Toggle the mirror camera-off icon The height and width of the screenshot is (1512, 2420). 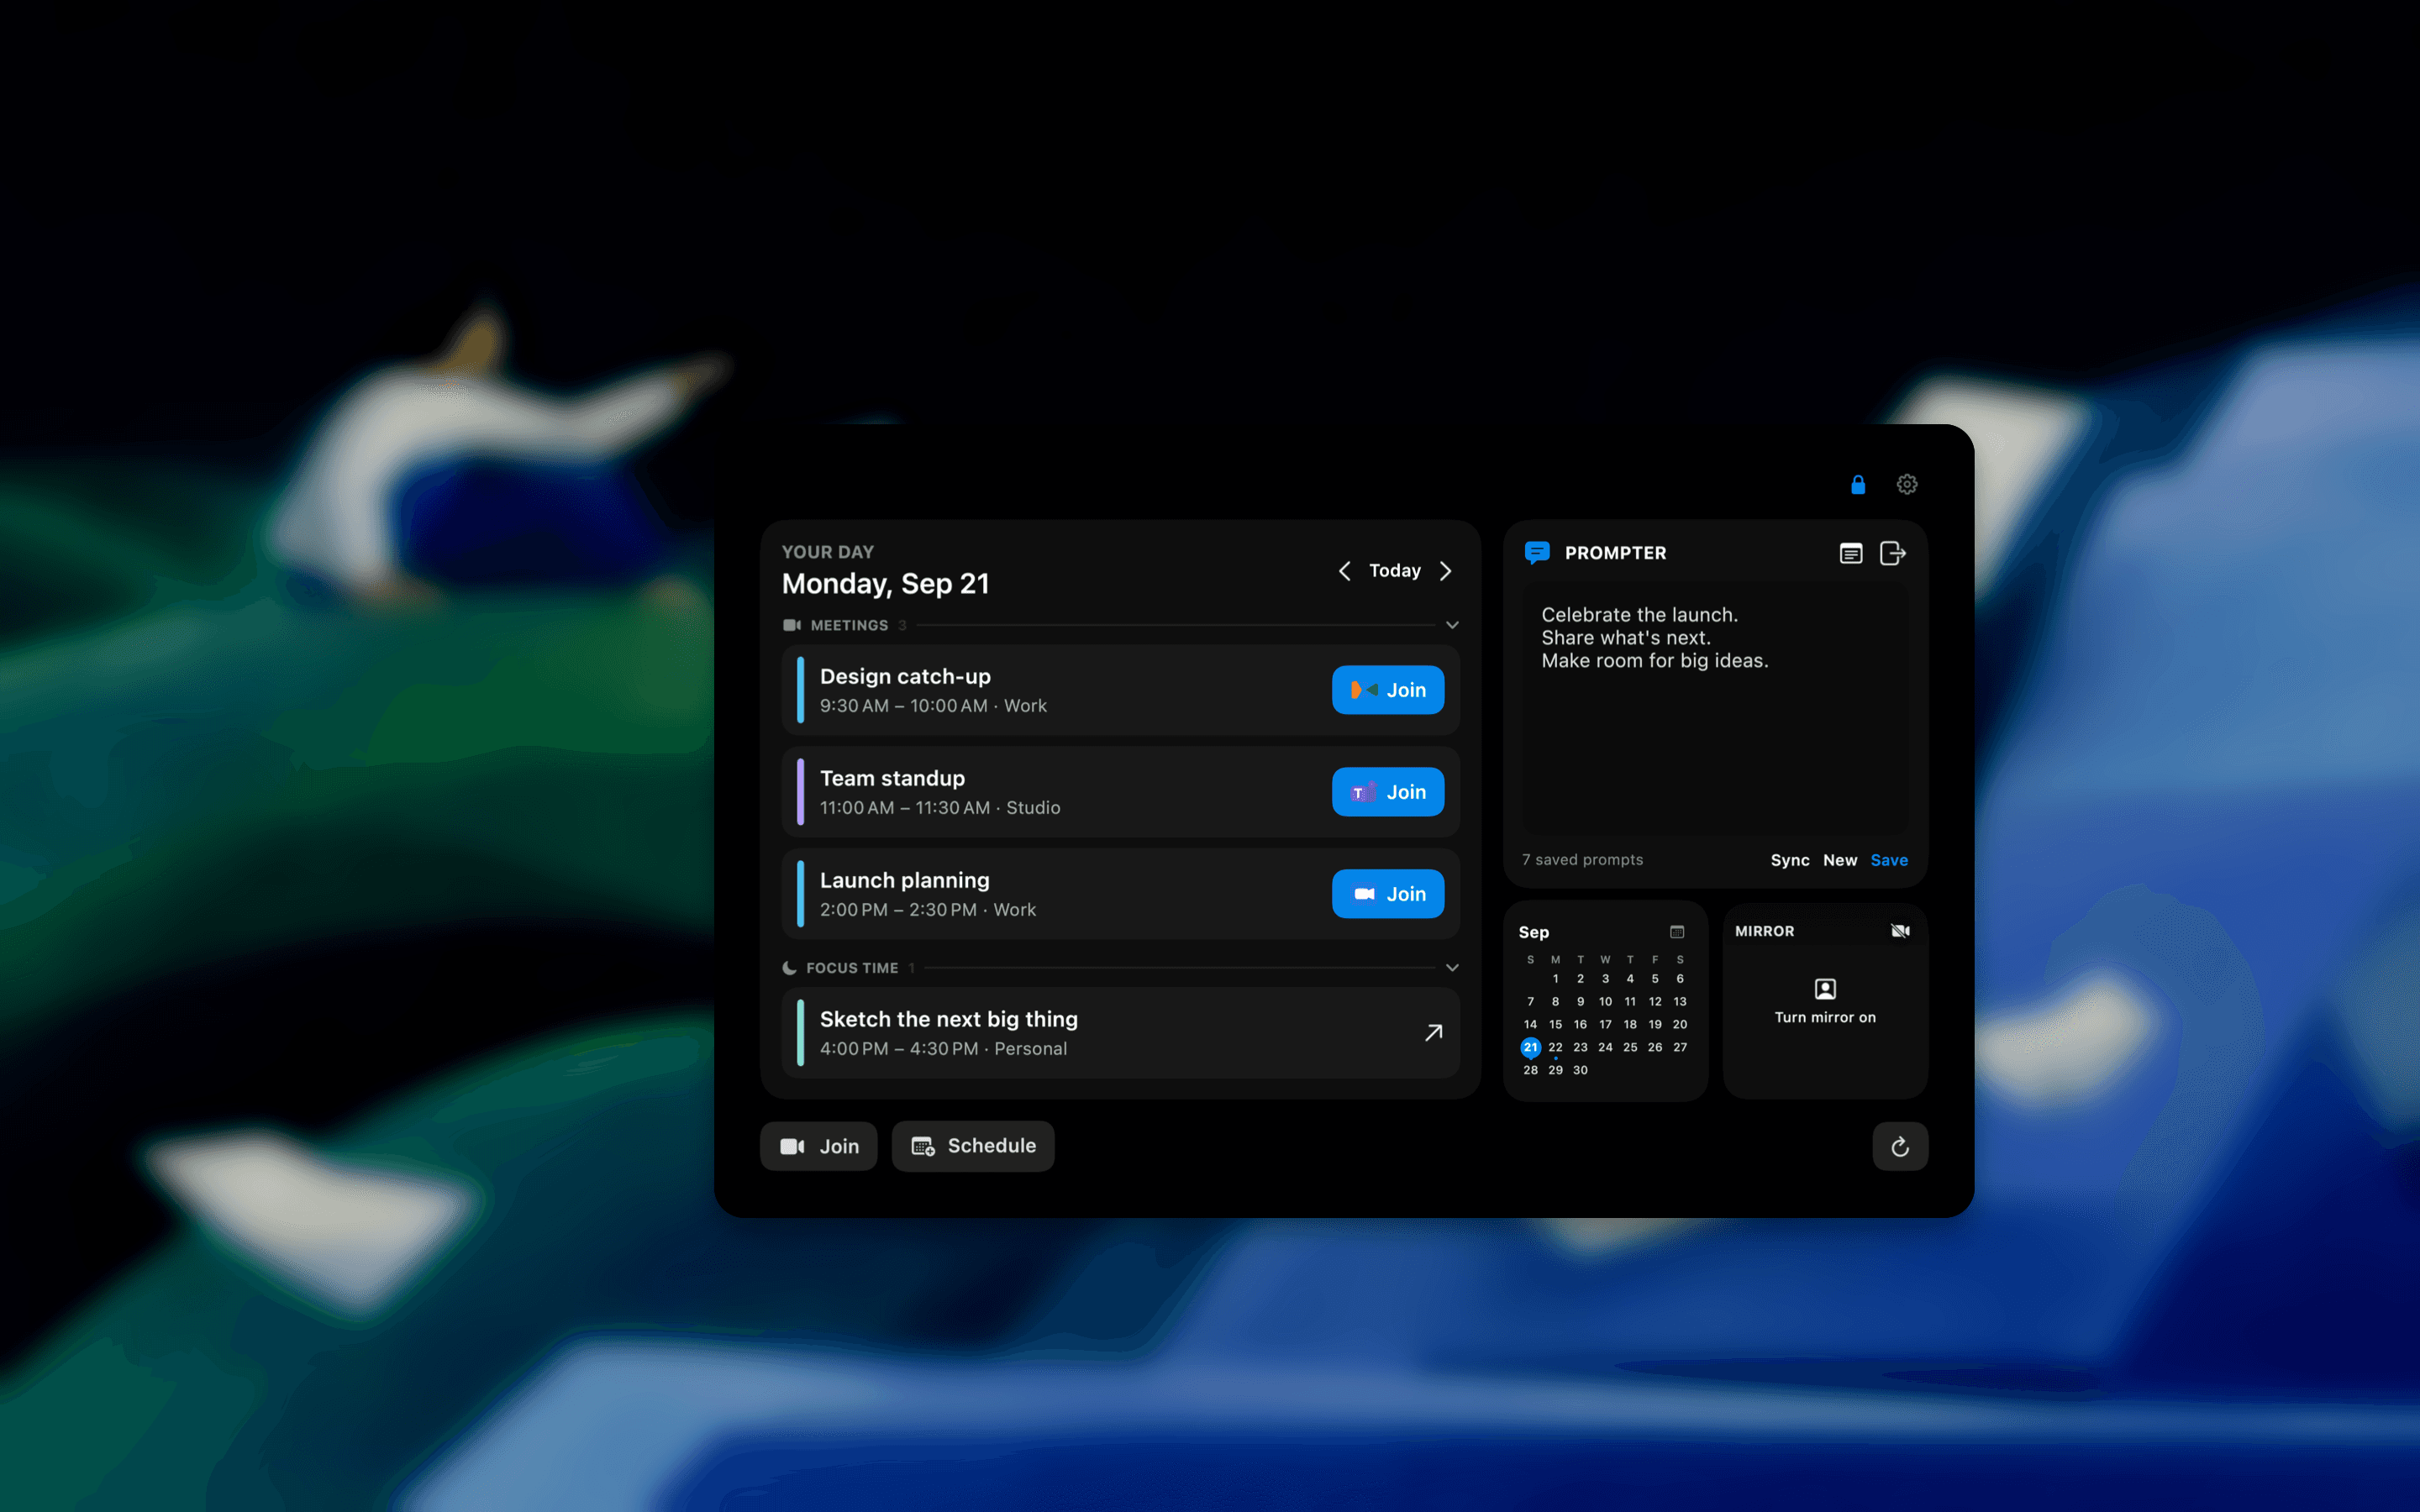(x=1901, y=931)
